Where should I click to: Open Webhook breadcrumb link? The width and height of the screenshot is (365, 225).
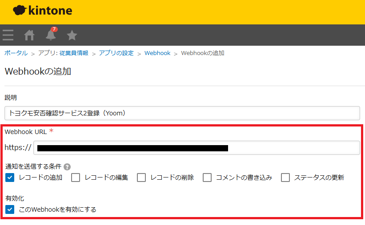click(x=157, y=53)
